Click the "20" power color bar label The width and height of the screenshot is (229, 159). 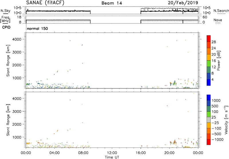(x=214, y=55)
